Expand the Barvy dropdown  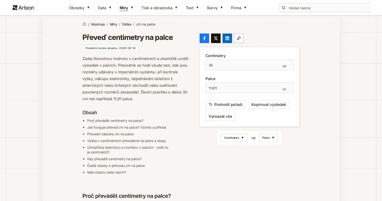click(x=215, y=8)
